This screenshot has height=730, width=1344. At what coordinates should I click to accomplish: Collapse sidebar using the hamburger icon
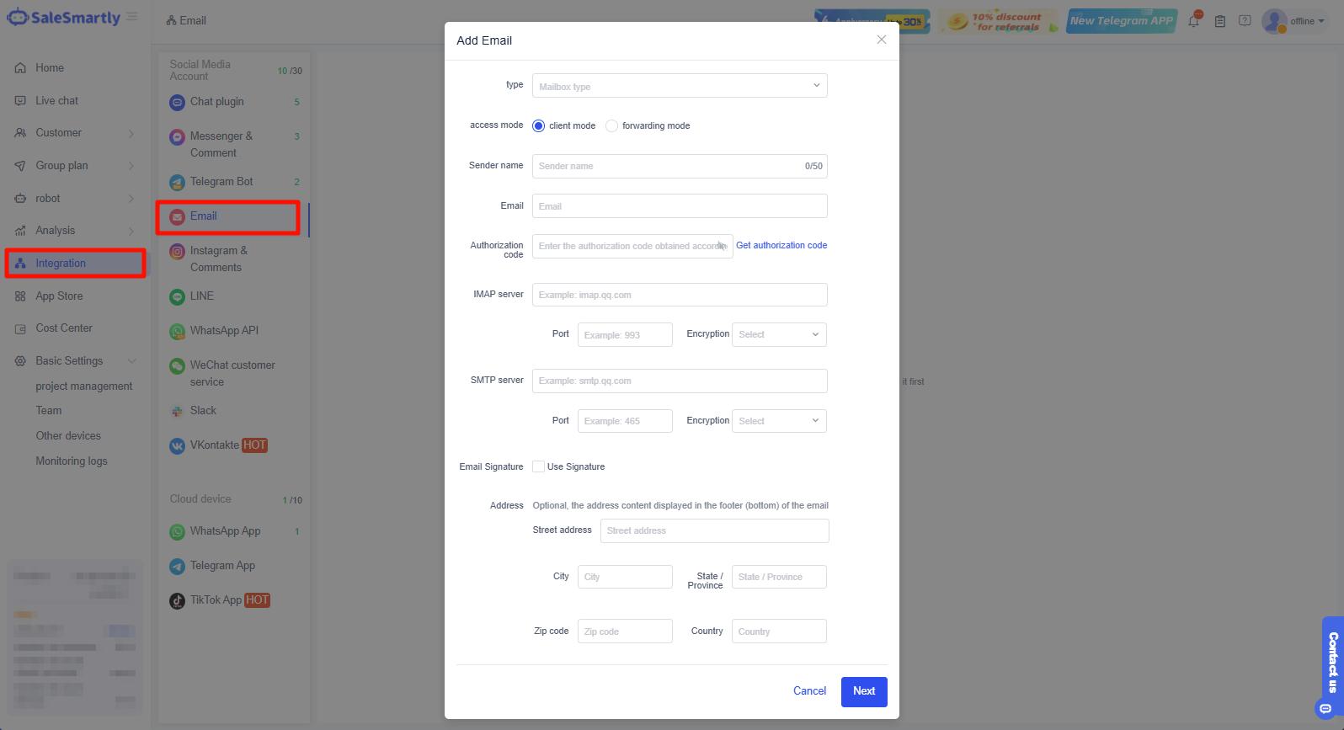[132, 16]
